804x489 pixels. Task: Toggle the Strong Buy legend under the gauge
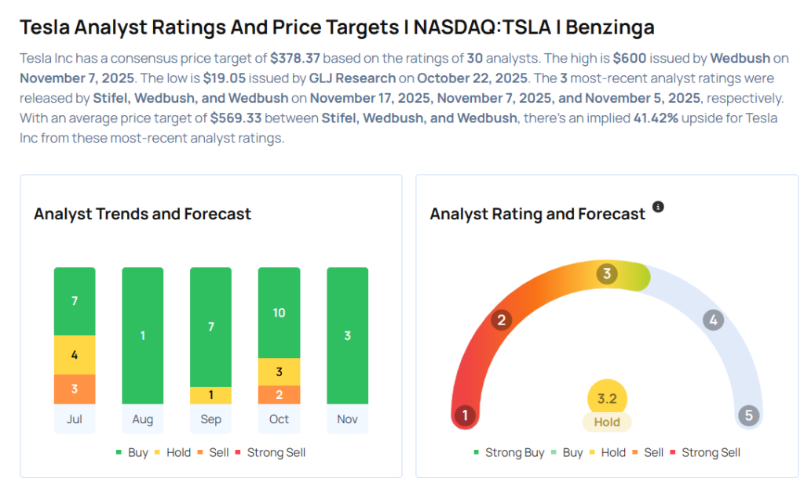(507, 452)
